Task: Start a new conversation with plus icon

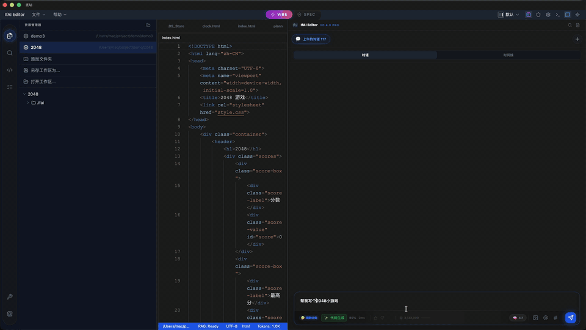Action: (577, 39)
